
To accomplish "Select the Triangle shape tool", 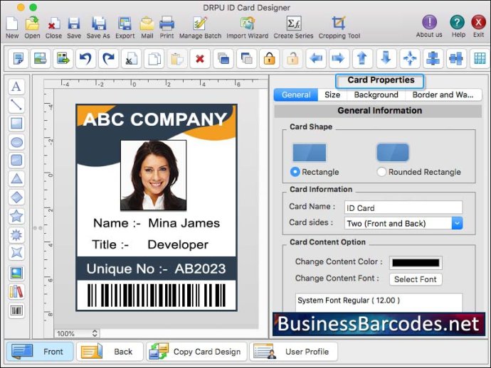I will [x=16, y=179].
